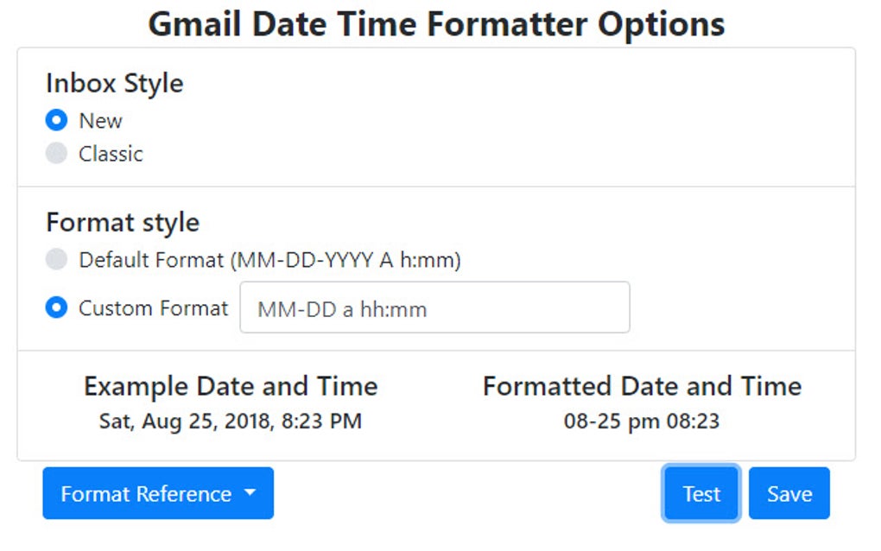
Task: Click the 'Formatted Date and Time' header
Action: pos(641,386)
